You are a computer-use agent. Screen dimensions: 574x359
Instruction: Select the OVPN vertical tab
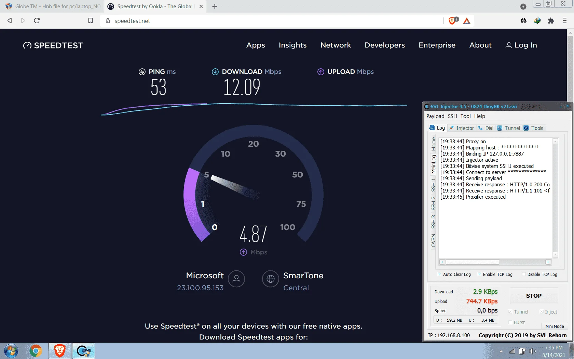434,240
